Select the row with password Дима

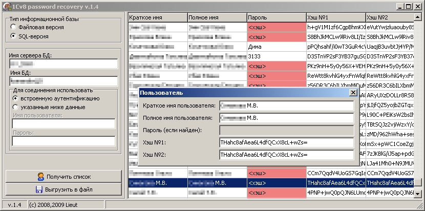pyautogui.click(x=271, y=47)
